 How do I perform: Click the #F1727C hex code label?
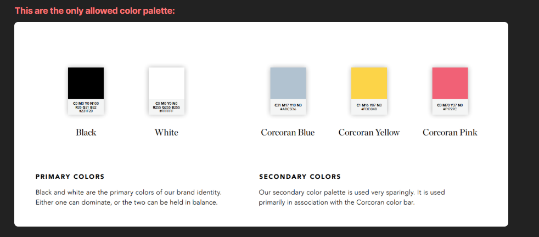click(x=450, y=109)
